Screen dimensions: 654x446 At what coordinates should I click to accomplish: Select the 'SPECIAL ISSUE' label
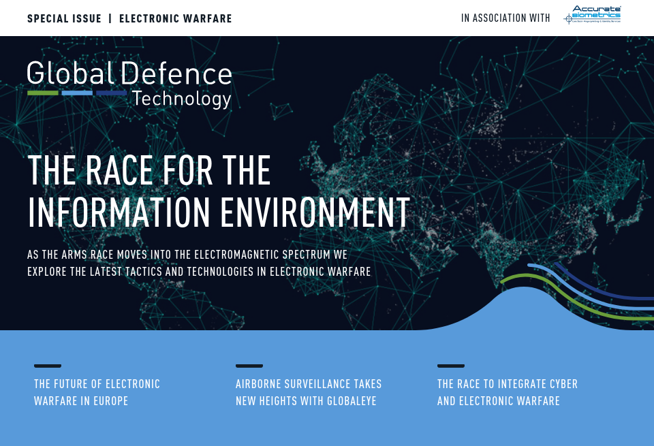[64, 18]
